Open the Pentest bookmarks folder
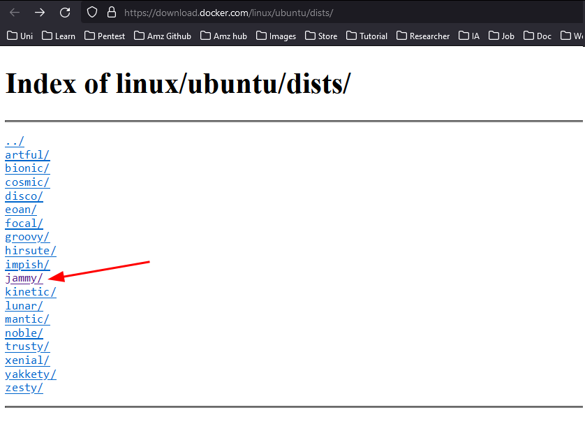The image size is (585, 431). 105,36
